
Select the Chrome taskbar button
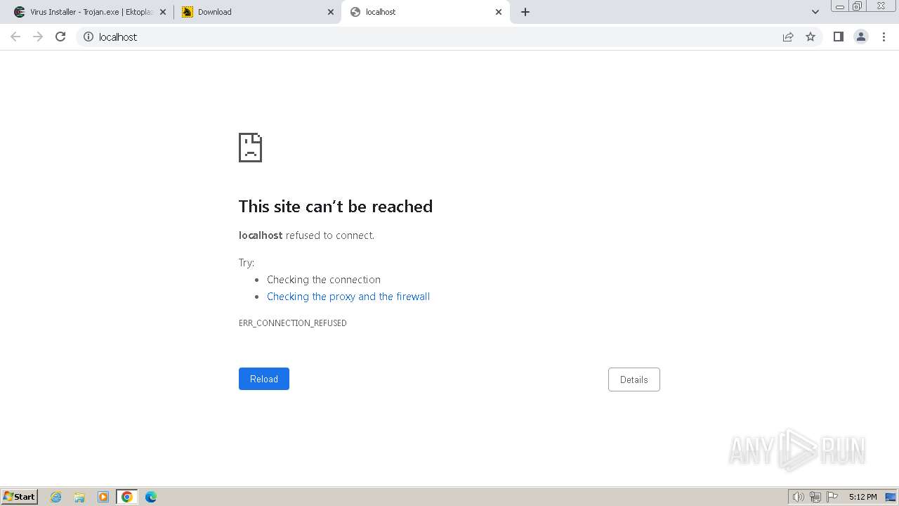click(x=127, y=497)
